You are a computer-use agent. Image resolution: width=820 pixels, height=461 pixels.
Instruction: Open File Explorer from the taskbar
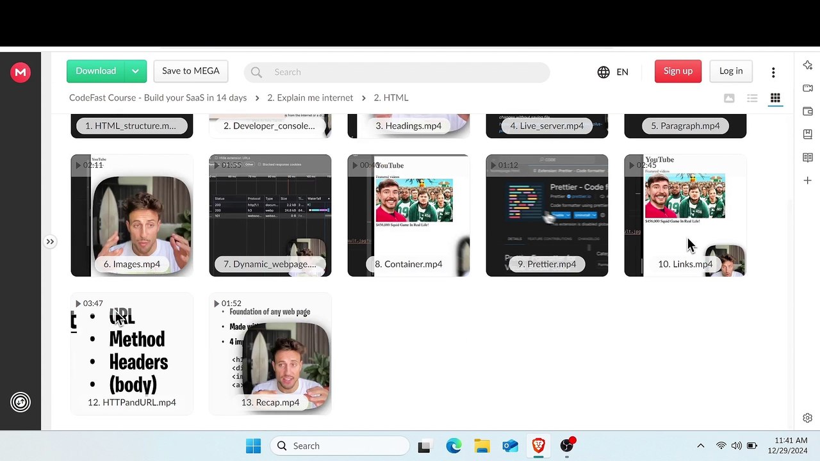pos(482,446)
